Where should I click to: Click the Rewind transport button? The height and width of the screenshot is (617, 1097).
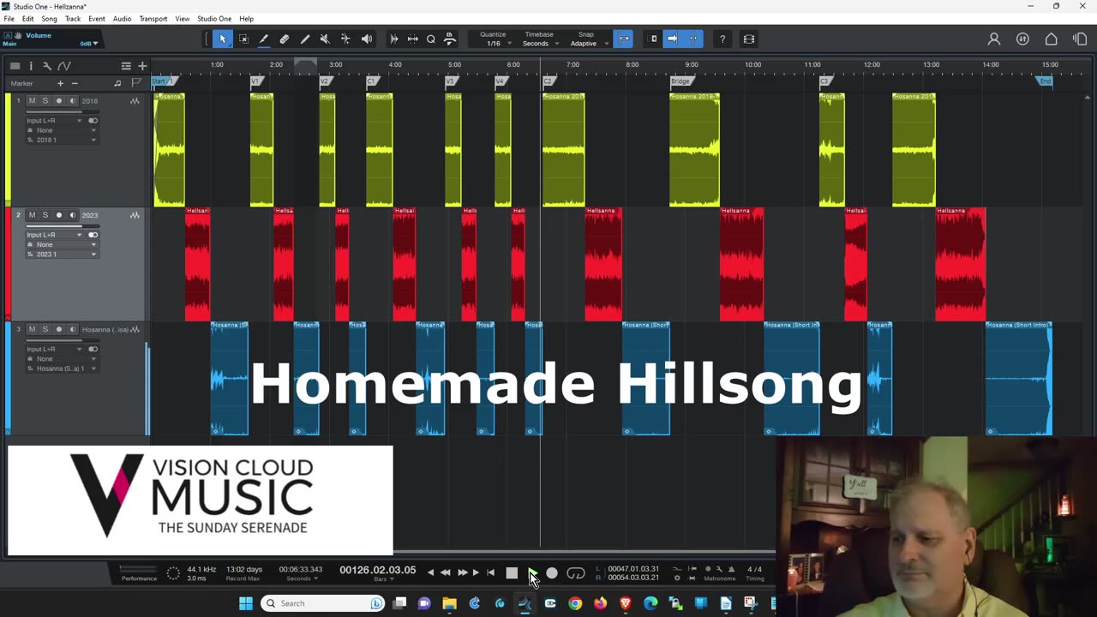tap(445, 572)
